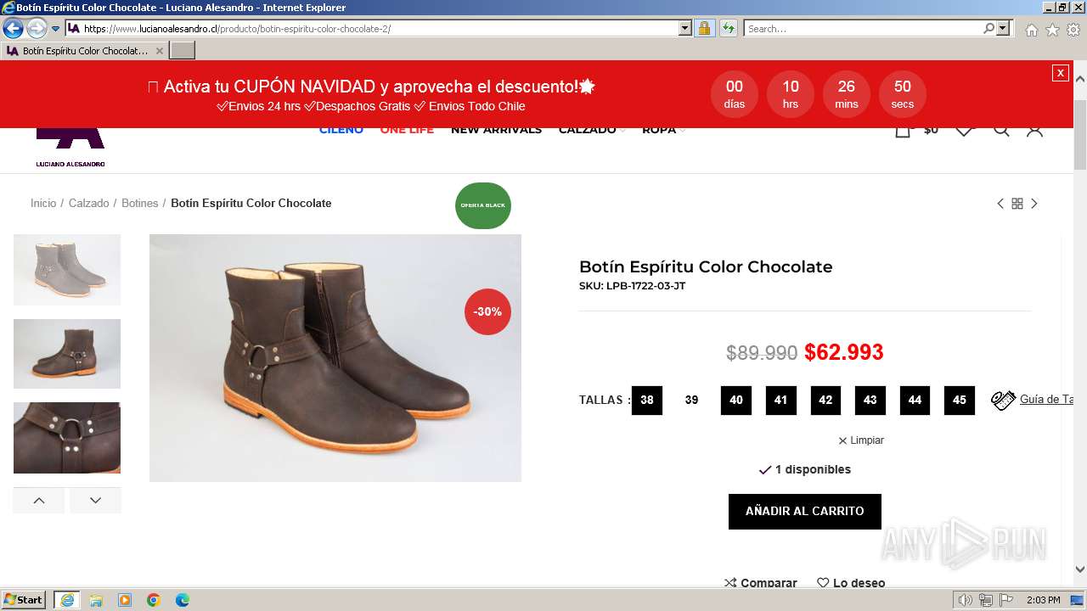
Task: Open the browser Home icon
Action: coord(1031,30)
